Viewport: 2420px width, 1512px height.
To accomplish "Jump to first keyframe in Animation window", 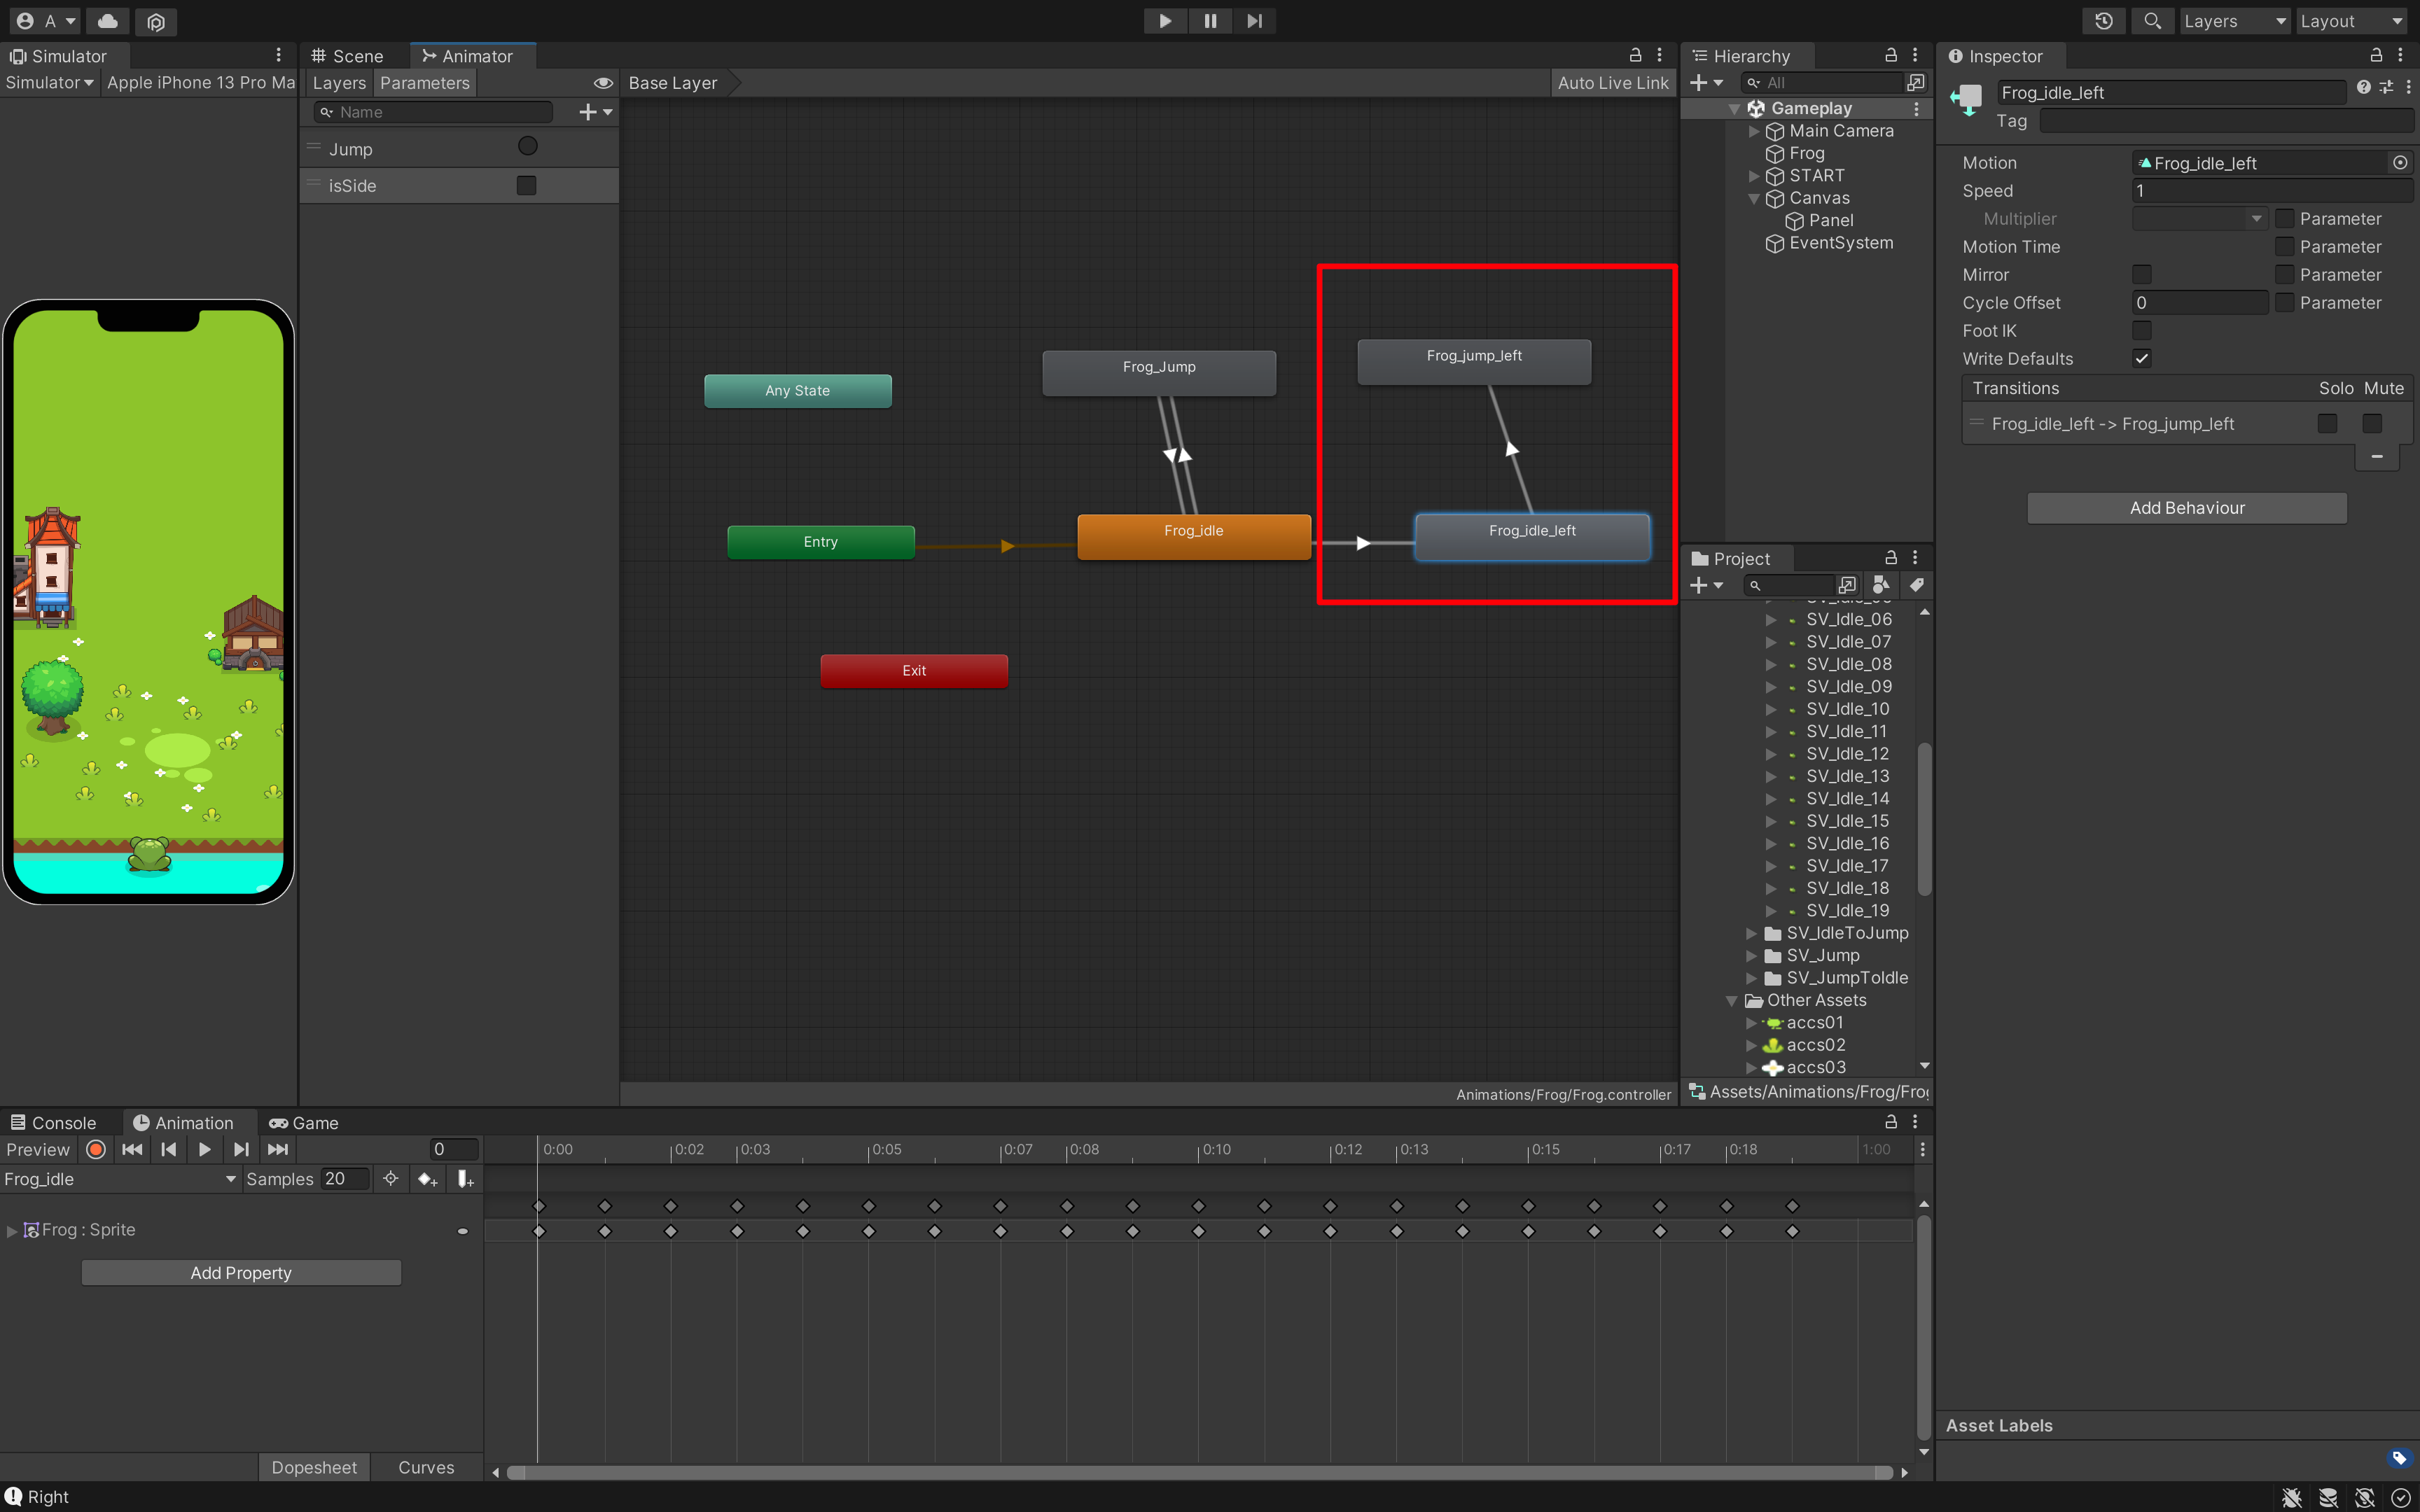I will [132, 1149].
